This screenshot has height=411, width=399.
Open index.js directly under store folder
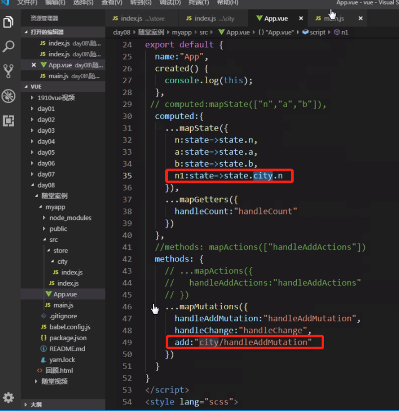[63, 283]
